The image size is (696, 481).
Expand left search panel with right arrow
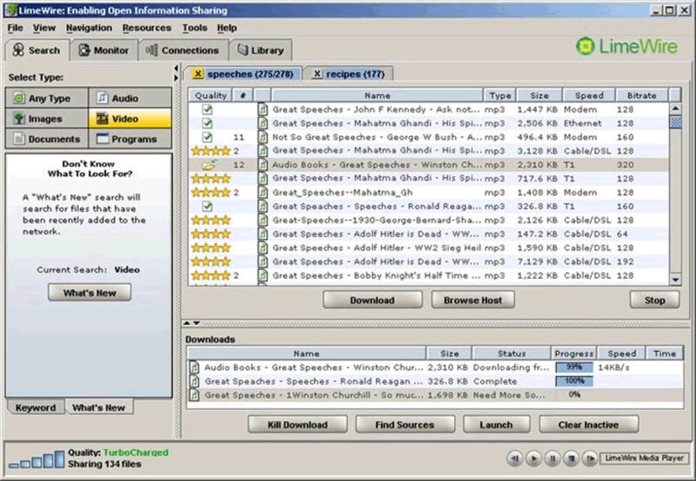coord(176,78)
